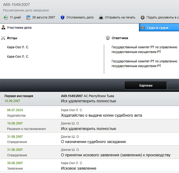This screenshot has width=179, height=173.
Task: Click the person icon beside Участники дела
Action: pos(3,28)
